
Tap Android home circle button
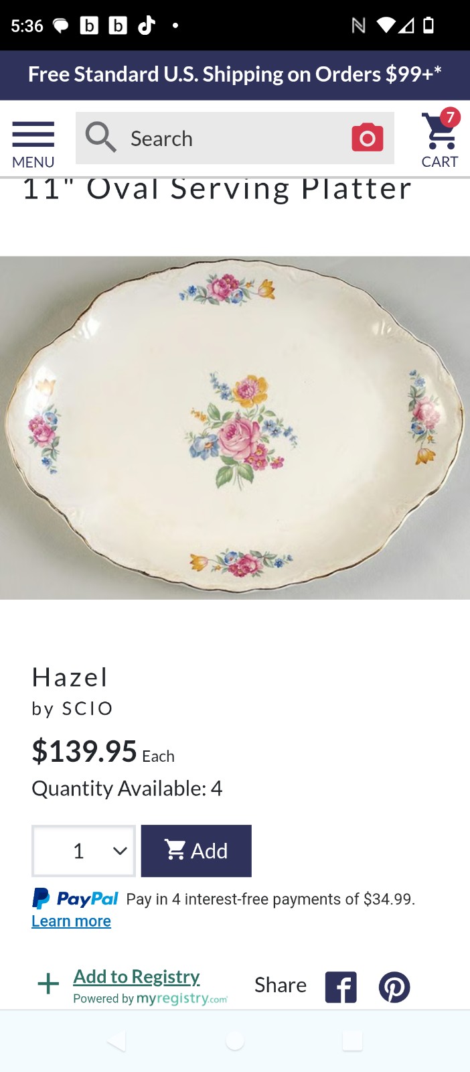[235, 1041]
